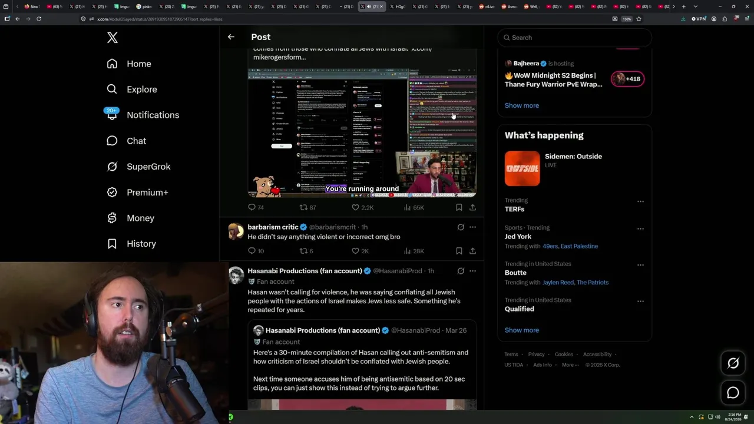Open the floating chat messages button

(x=733, y=393)
